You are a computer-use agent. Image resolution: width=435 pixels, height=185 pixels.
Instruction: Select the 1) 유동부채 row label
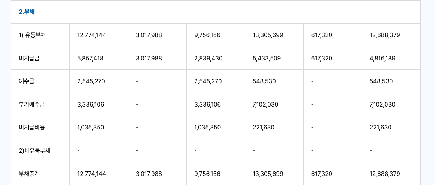pos(32,35)
